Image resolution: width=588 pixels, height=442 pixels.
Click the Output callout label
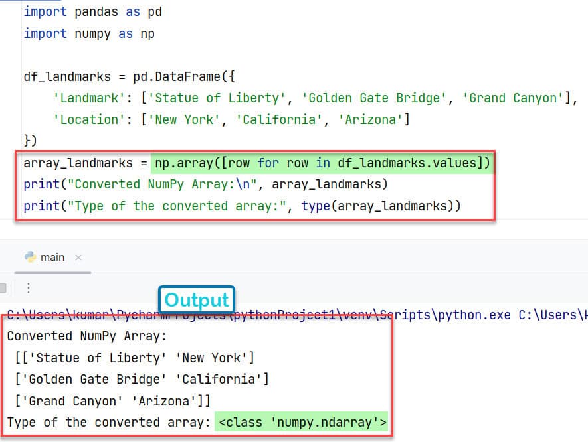pos(196,300)
